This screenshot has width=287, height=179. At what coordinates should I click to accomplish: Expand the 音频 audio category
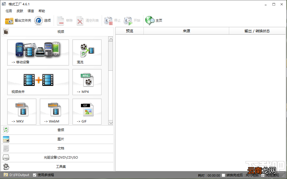coord(57,130)
